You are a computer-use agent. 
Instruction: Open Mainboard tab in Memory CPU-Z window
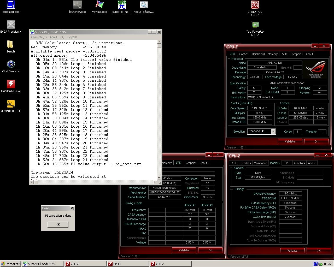click(x=260, y=163)
